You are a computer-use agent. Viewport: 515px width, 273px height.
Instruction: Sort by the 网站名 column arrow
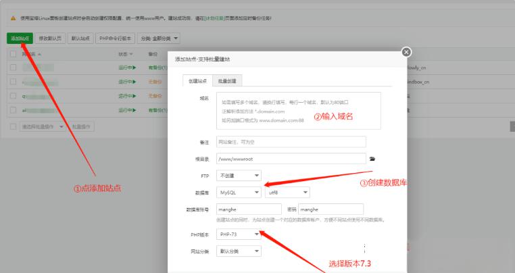point(39,54)
